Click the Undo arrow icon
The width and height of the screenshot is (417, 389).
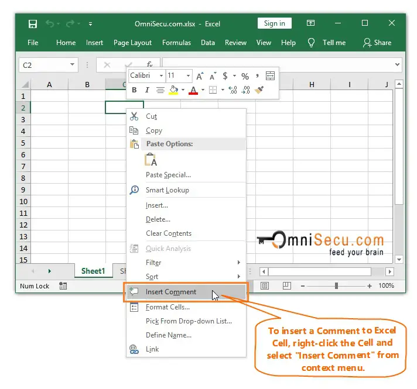click(x=50, y=23)
